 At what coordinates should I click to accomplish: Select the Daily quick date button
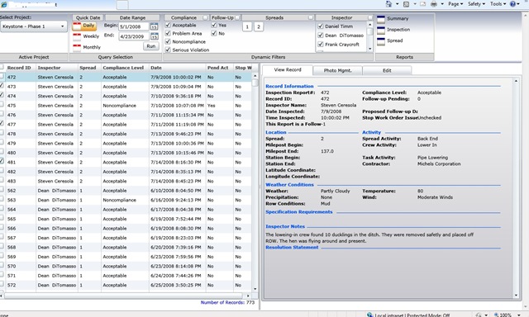[x=84, y=26]
